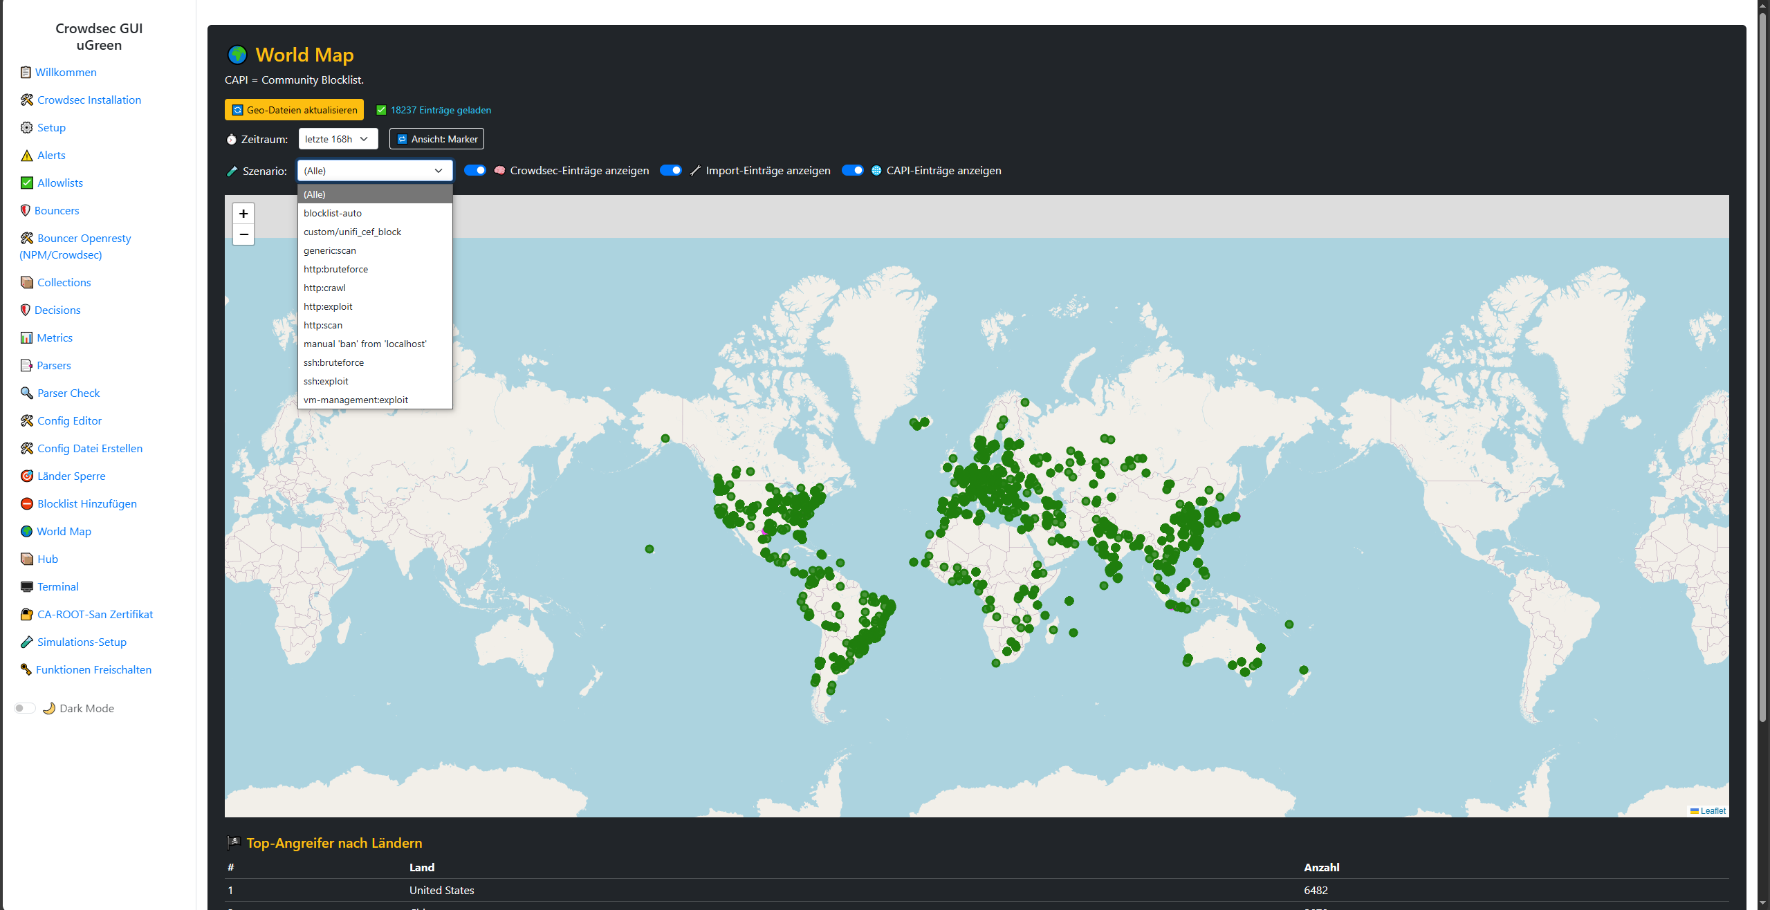
Task: Open the Leaflet attribution link
Action: coord(1713,811)
